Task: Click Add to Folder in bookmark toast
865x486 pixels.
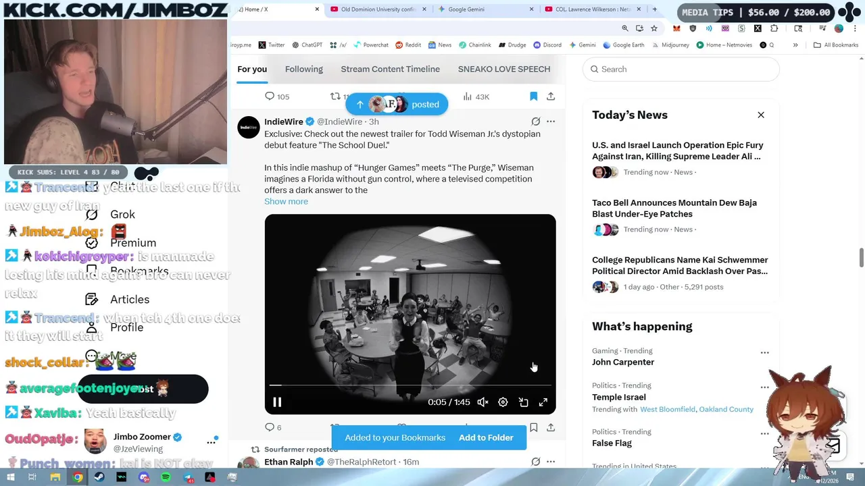Action: [x=486, y=437]
